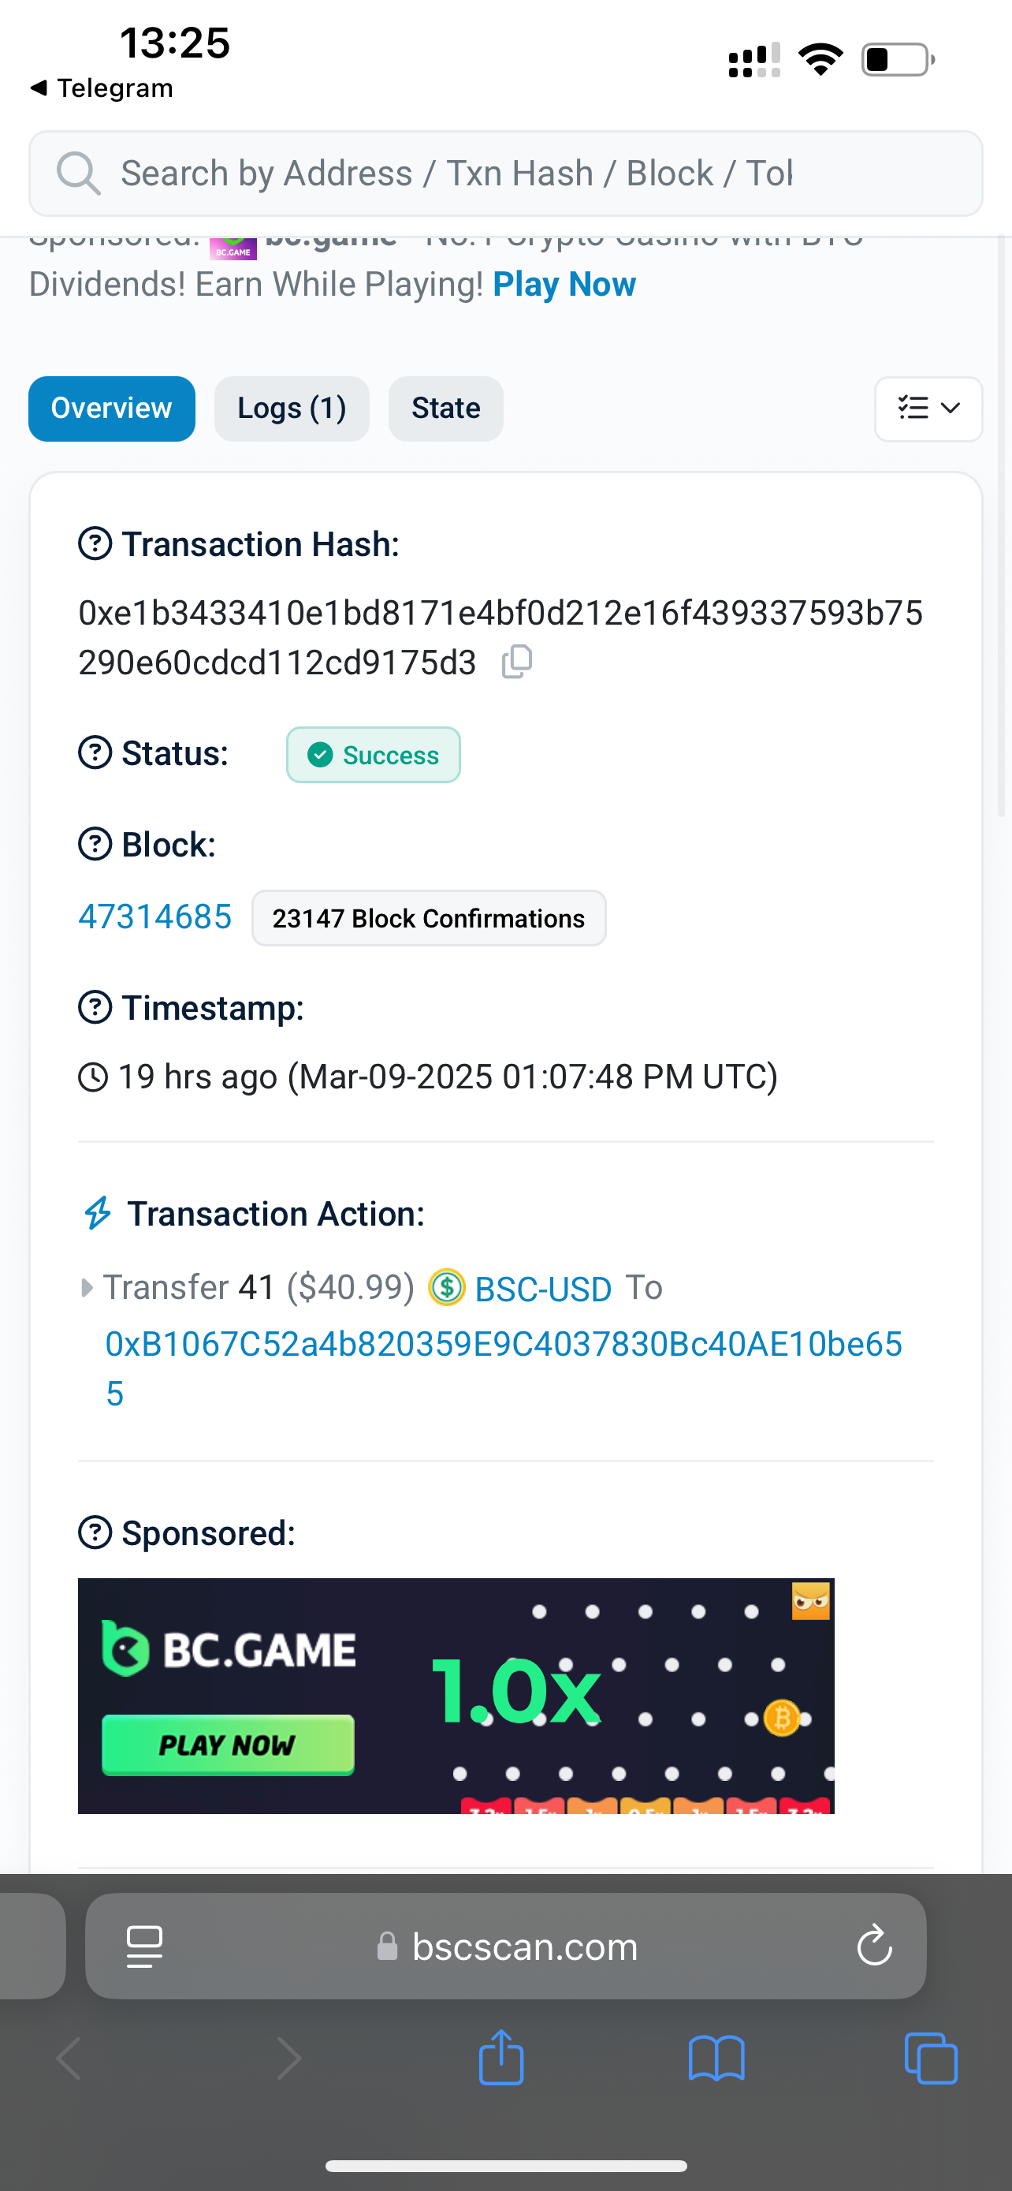Tap the Play Now sponsored link
The height and width of the screenshot is (2191, 1012).
(564, 284)
